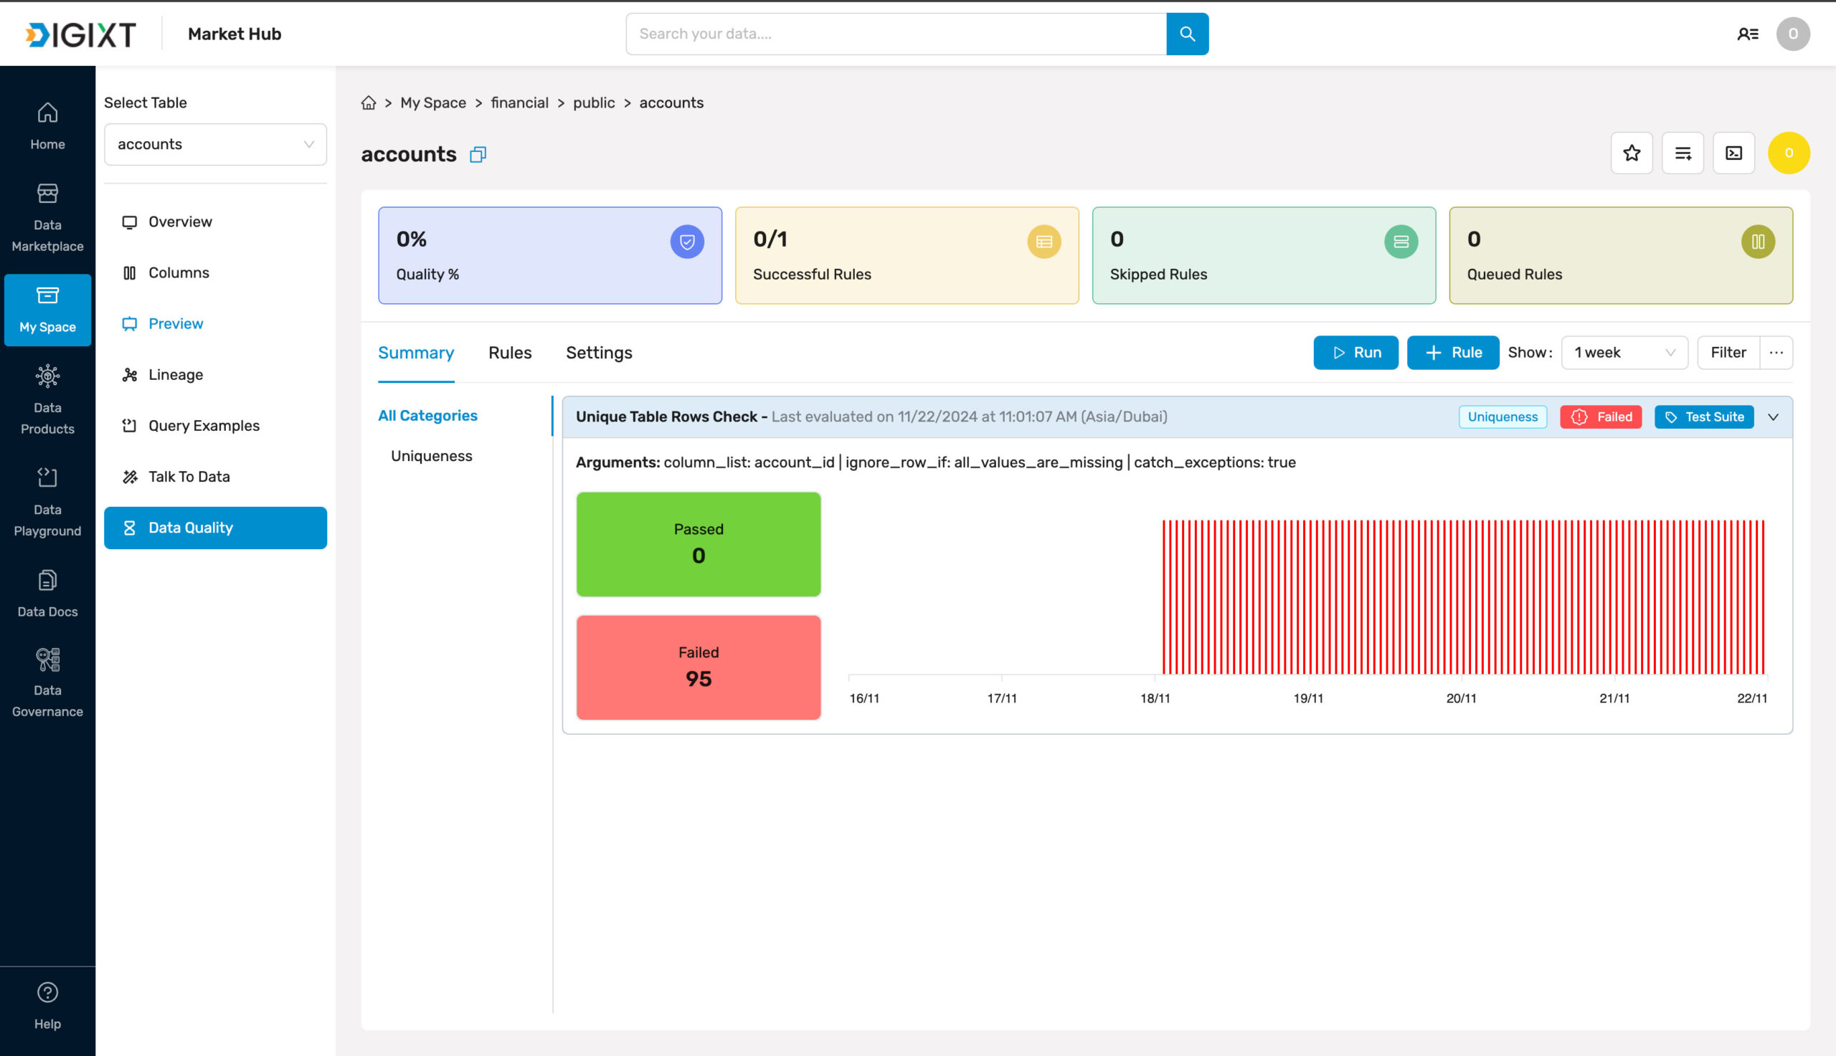Click the Uniqueness tag badge
1836x1056 pixels.
coord(1503,417)
